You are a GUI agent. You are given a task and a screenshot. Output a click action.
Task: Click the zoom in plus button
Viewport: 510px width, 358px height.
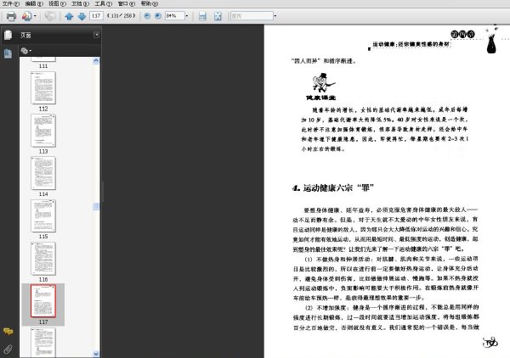click(158, 15)
